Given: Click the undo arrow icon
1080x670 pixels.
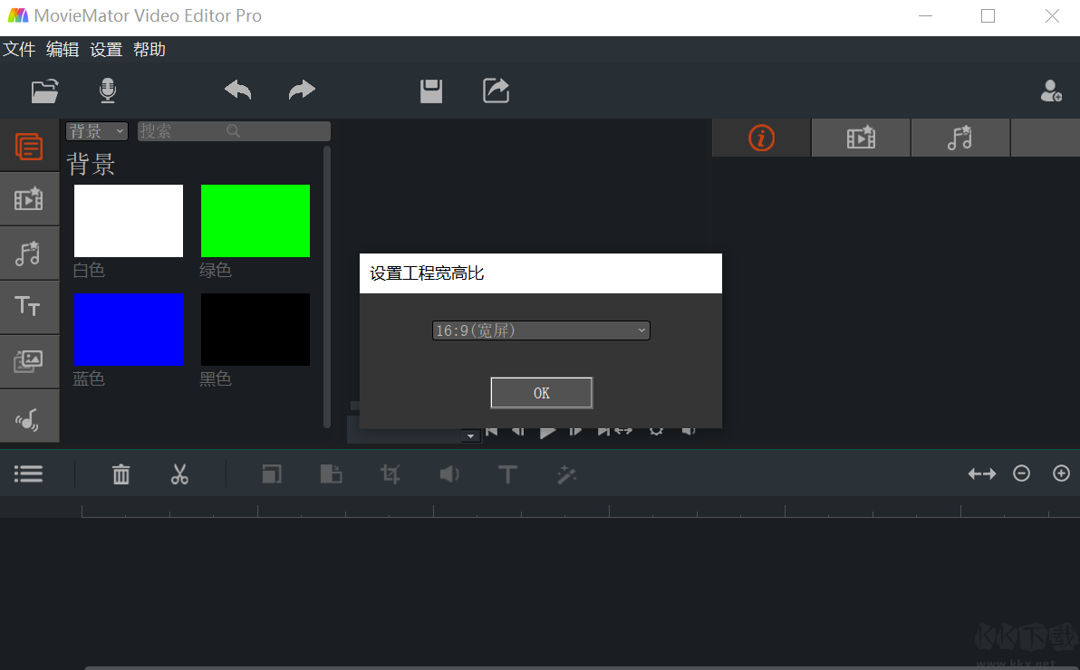Looking at the screenshot, I should [x=237, y=91].
